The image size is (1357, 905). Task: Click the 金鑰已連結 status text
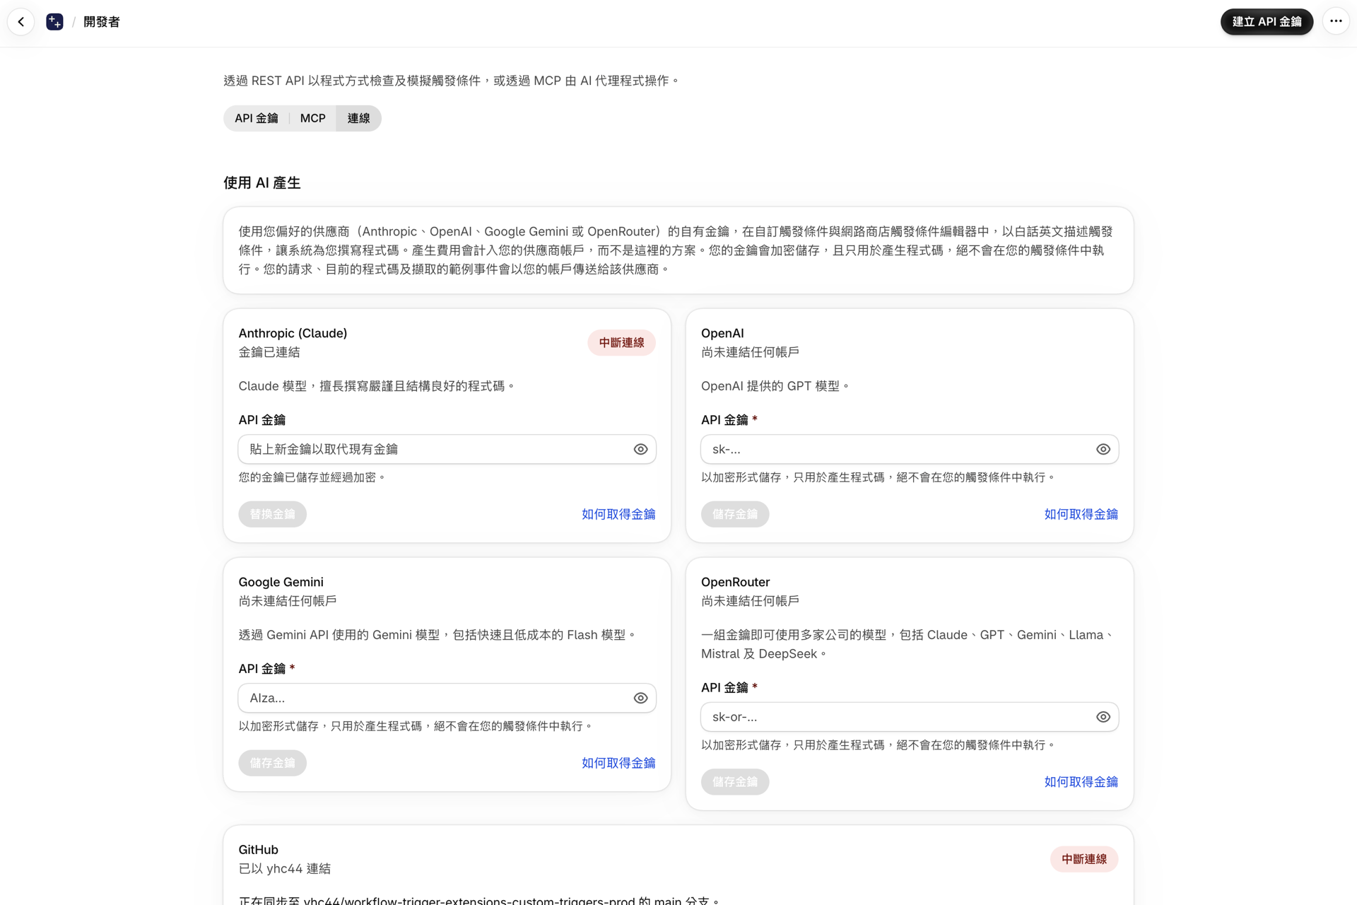[269, 352]
